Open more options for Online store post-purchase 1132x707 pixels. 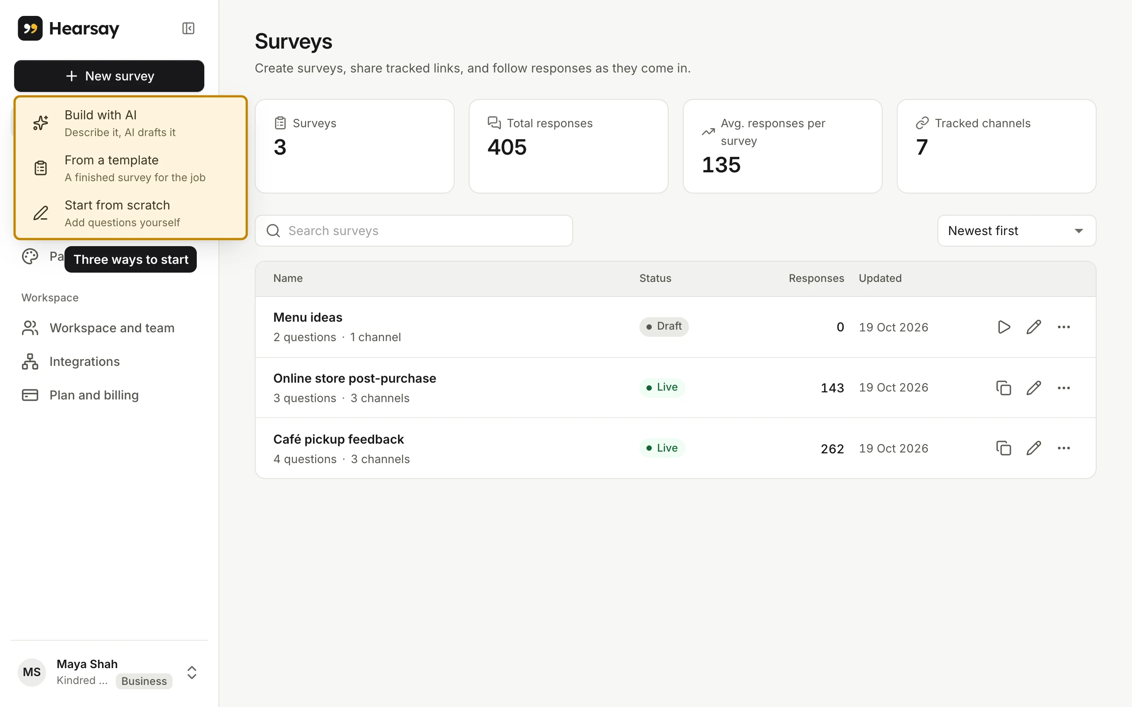[x=1064, y=388]
